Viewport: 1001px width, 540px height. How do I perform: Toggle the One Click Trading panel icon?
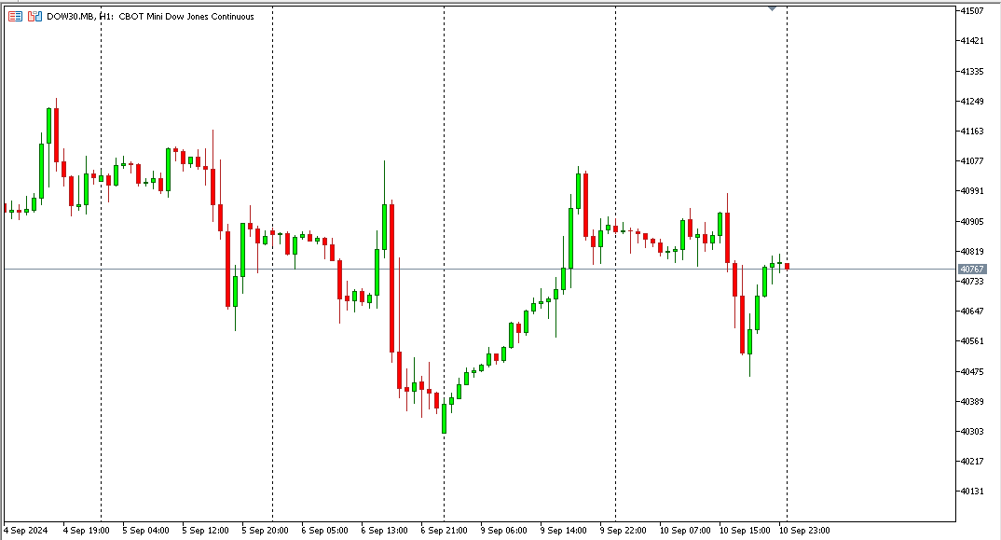[34, 17]
